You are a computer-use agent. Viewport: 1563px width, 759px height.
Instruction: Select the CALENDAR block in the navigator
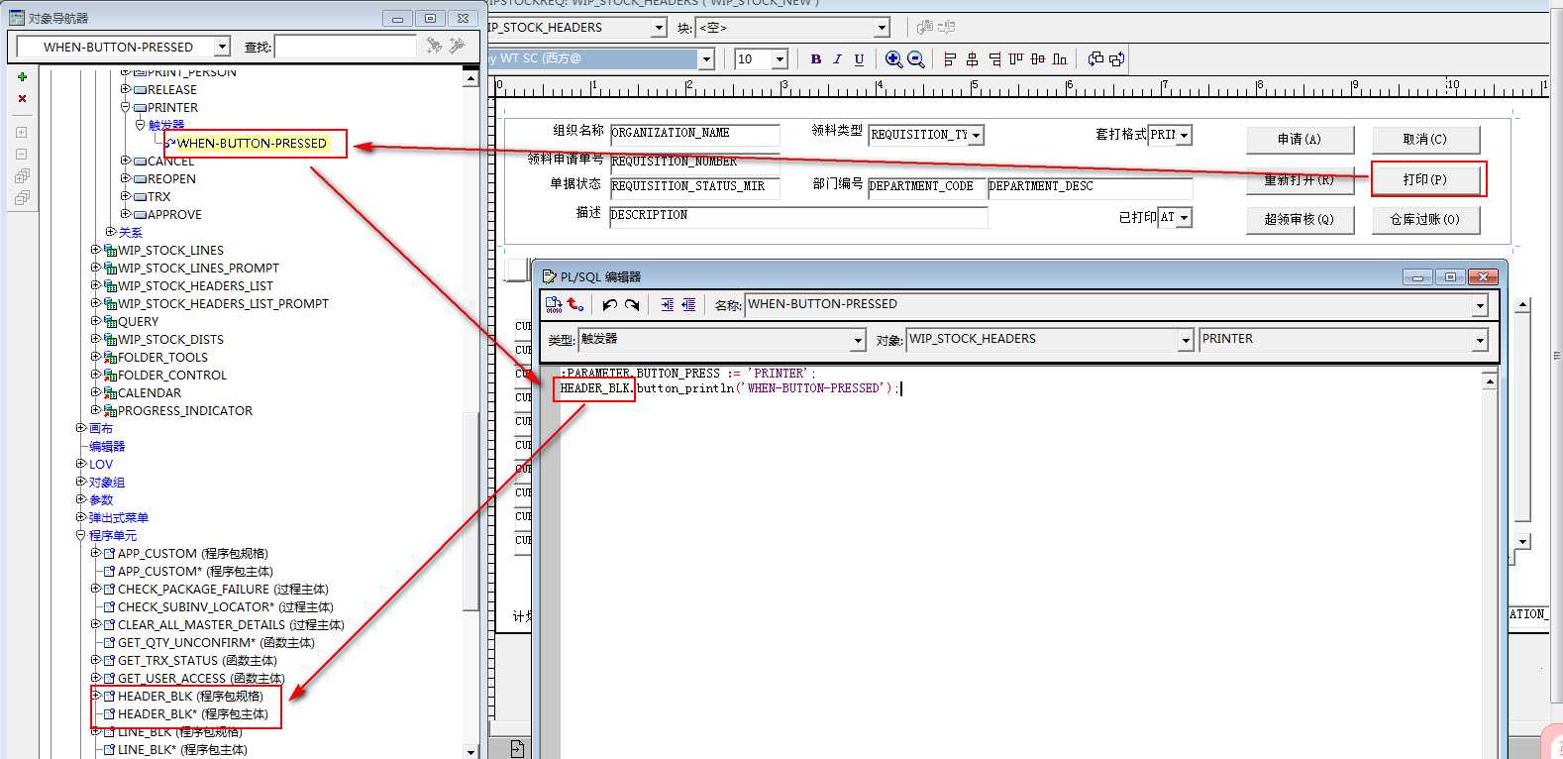150,392
